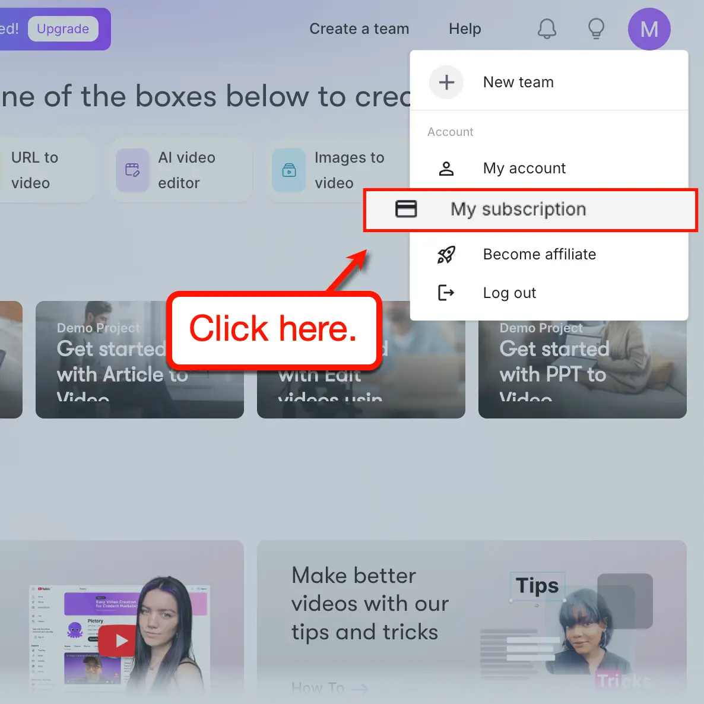The height and width of the screenshot is (704, 704).
Task: Choose Log out from the account menu
Action: [x=509, y=292]
